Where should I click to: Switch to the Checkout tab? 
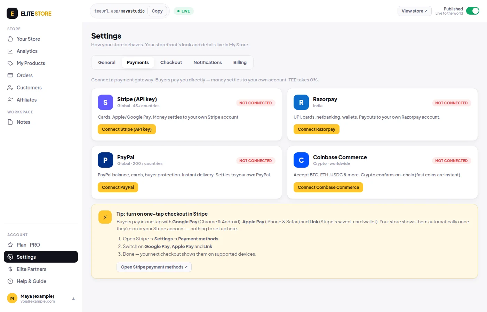point(171,63)
